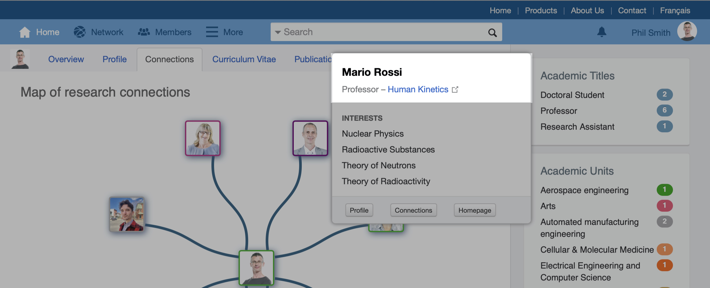The image size is (710, 288).
Task: Click the Doctoral Student count badge
Action: pyautogui.click(x=665, y=95)
